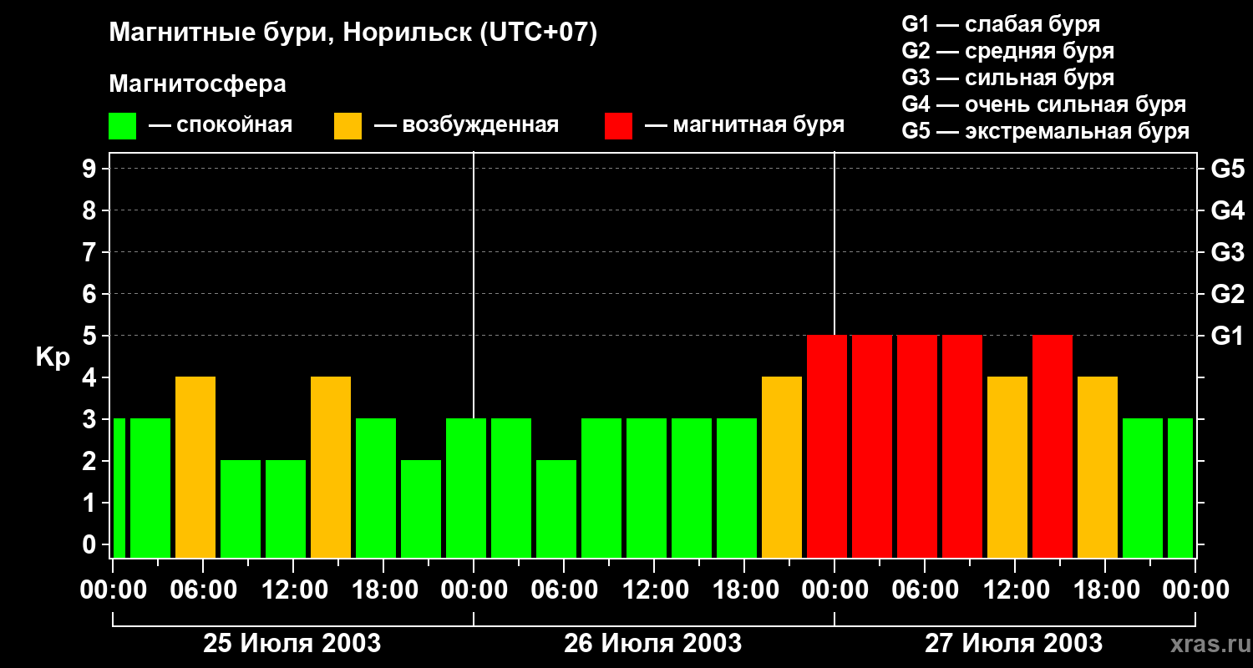This screenshot has height=668, width=1253.
Task: Click the "G2" label on the right axis
Action: tap(1227, 294)
